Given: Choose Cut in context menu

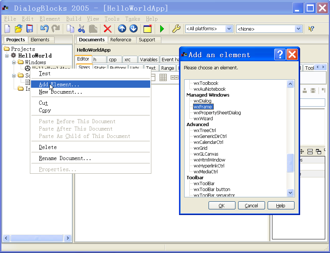Looking at the screenshot, I should pos(90,103).
